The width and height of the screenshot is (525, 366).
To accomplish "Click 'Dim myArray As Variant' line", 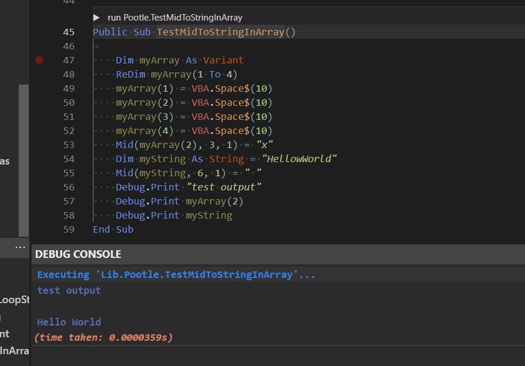I will tap(180, 61).
